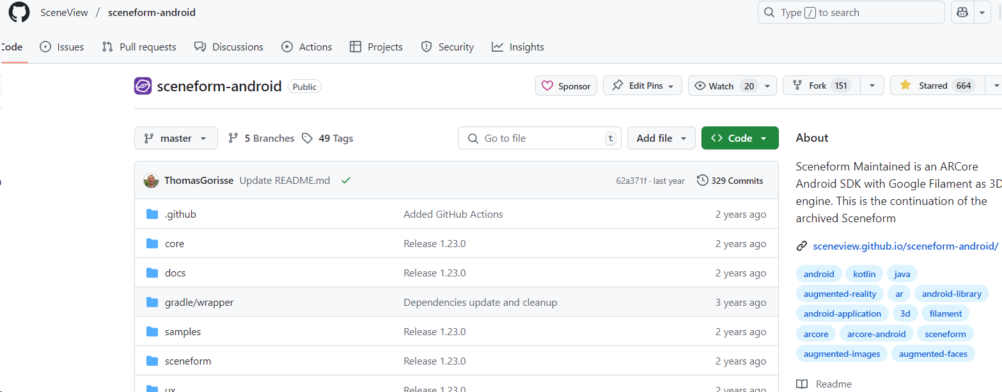Expand the dropdown next to Copilot icon

(x=982, y=12)
